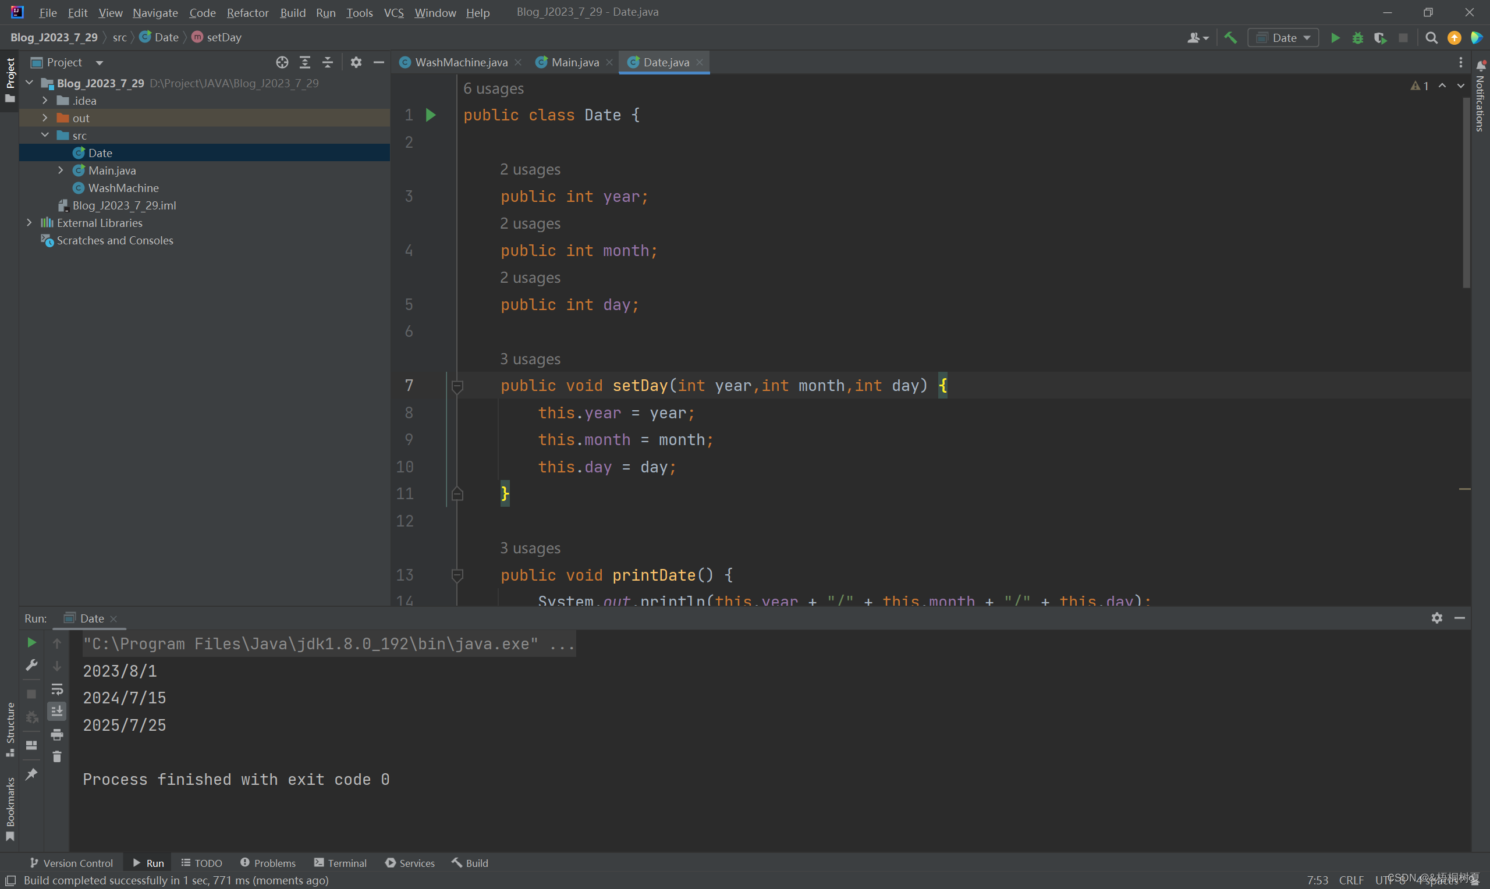Image resolution: width=1490 pixels, height=889 pixels.
Task: Expand External Libraries node
Action: [29, 222]
